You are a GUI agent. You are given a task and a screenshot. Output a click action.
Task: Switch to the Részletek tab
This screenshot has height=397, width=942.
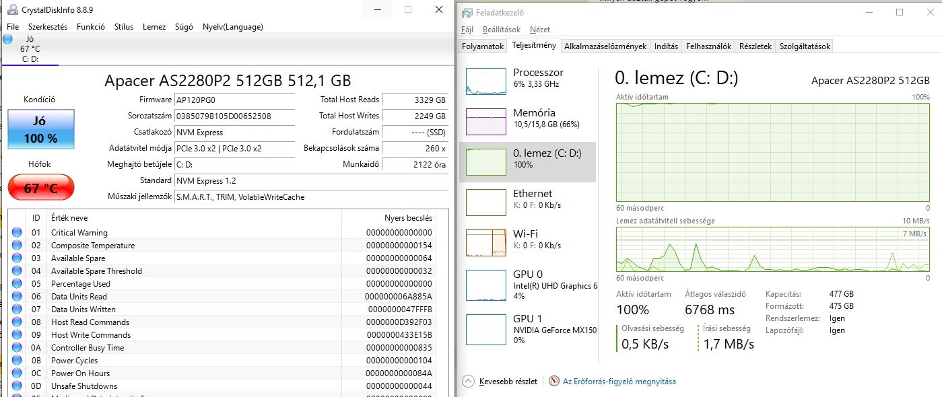755,46
